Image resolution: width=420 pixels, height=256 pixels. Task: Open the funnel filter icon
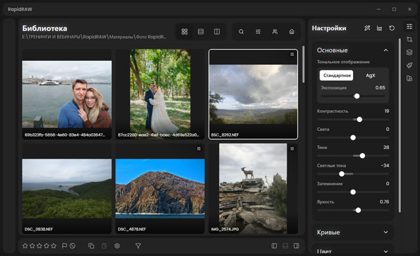[x=138, y=245]
